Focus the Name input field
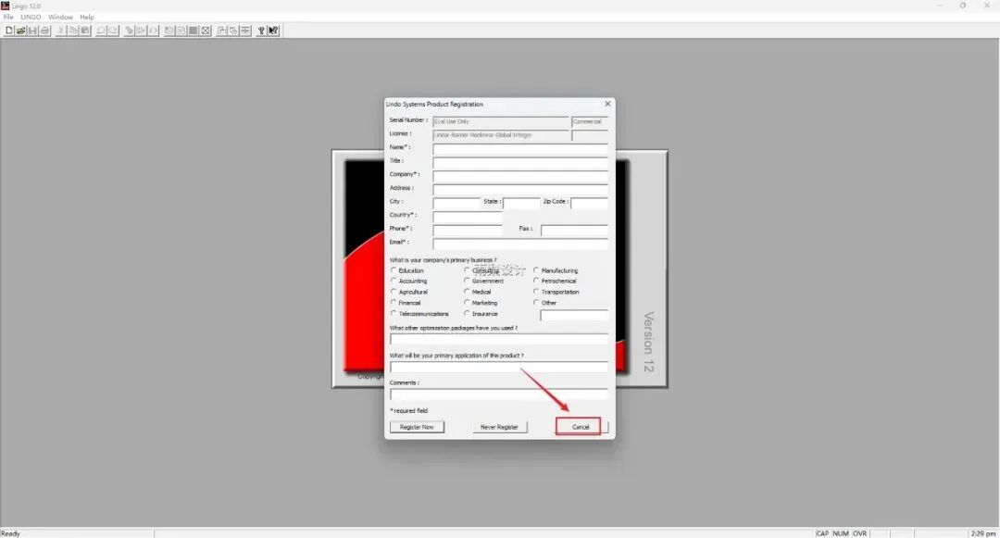This screenshot has width=1000, height=538. point(520,148)
